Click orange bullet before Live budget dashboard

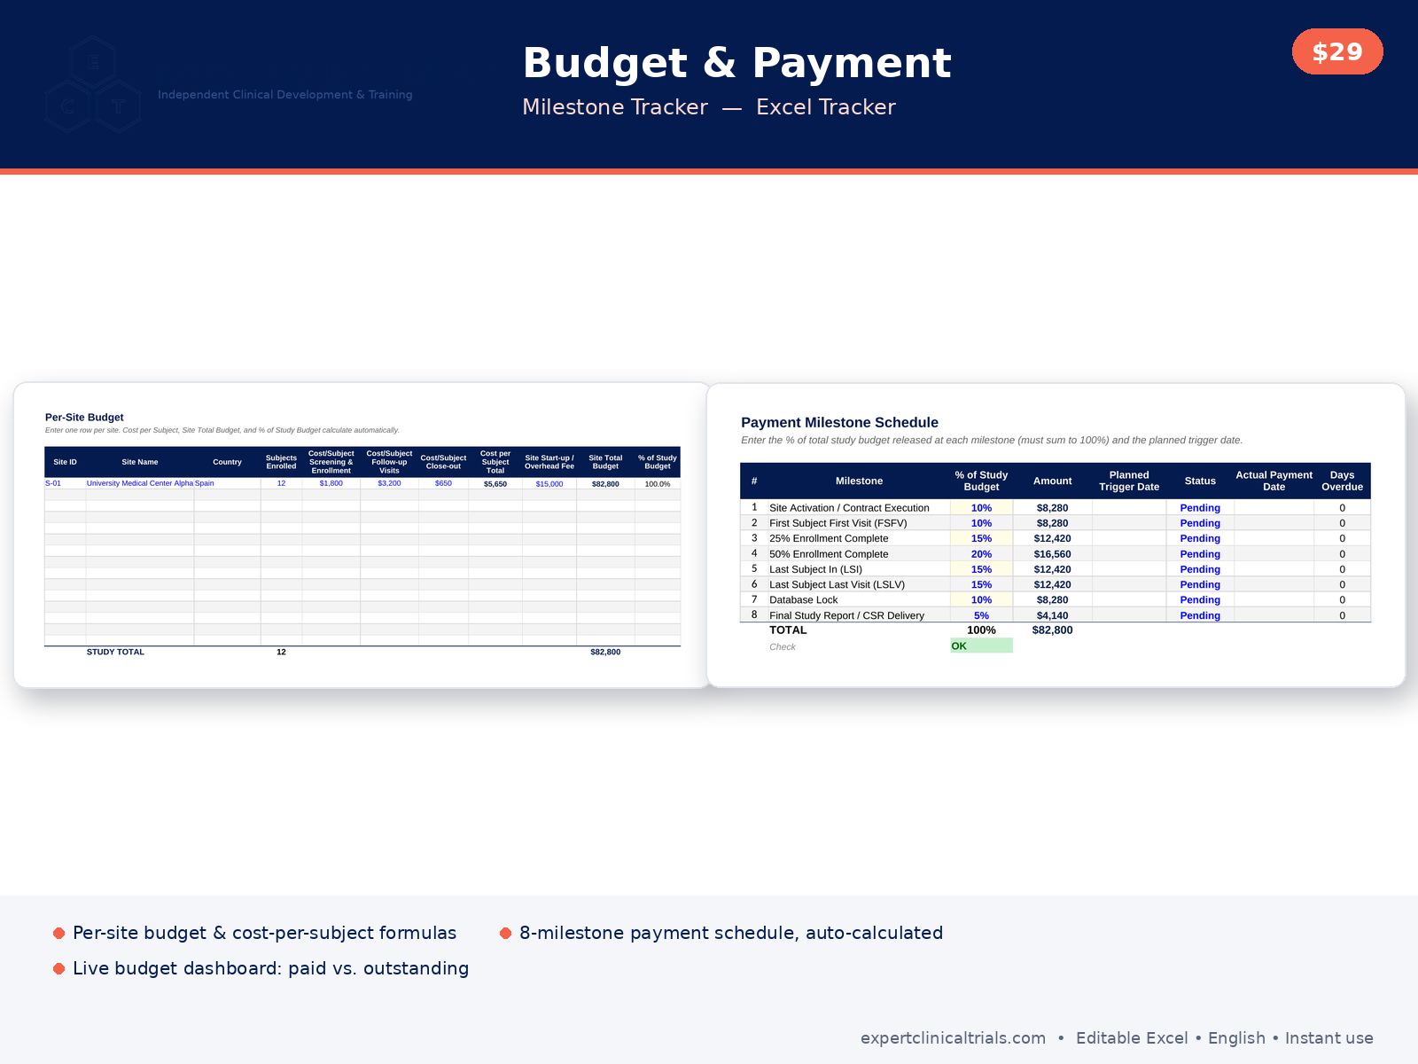[58, 968]
